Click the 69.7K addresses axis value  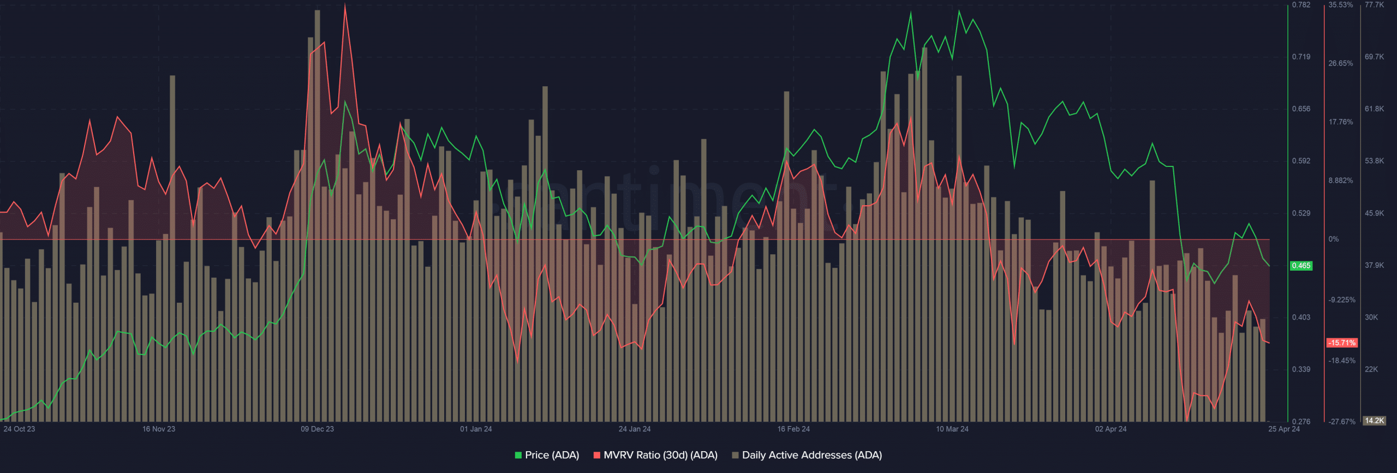pyautogui.click(x=1374, y=57)
